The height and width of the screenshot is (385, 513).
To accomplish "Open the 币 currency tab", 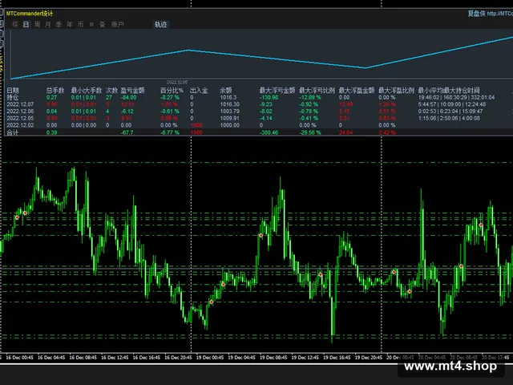I will pos(80,25).
